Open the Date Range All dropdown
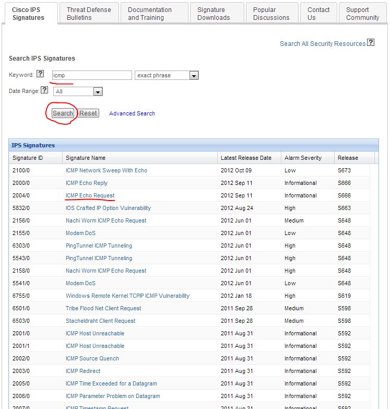Viewport: 390px width, 409px height. point(78,91)
